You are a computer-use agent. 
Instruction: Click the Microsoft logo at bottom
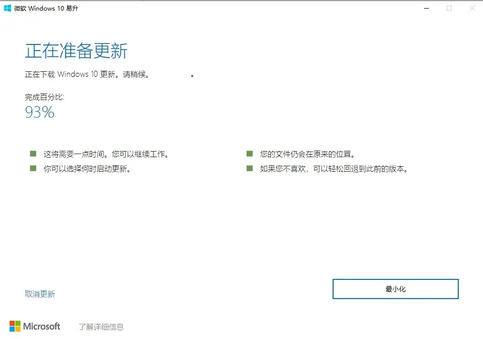pyautogui.click(x=35, y=326)
